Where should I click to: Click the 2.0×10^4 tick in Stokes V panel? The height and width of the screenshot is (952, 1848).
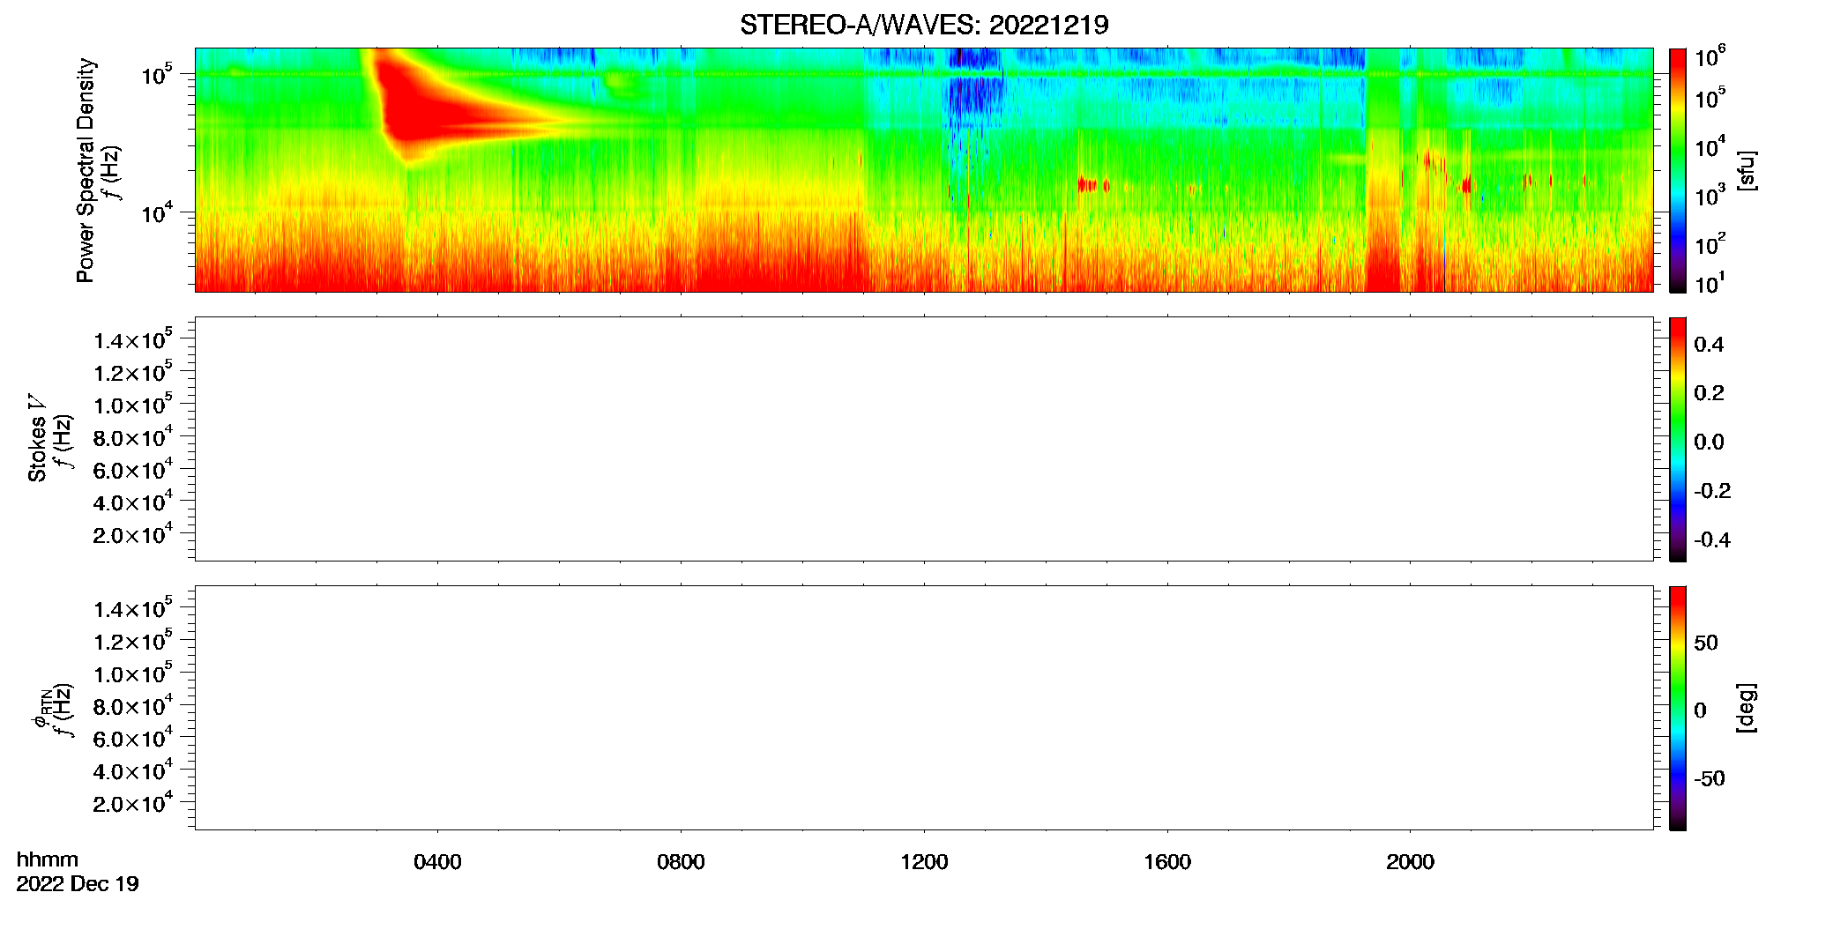click(x=133, y=534)
